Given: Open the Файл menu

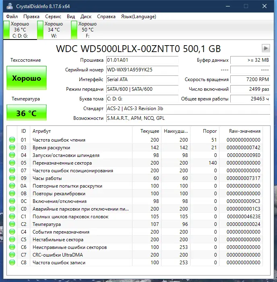Looking at the screenshot, I should pos(12,17).
